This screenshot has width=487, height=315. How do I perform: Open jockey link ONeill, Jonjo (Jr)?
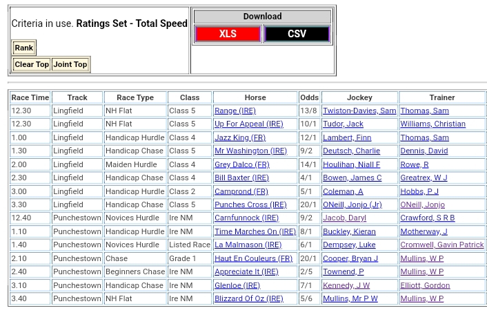click(352, 204)
